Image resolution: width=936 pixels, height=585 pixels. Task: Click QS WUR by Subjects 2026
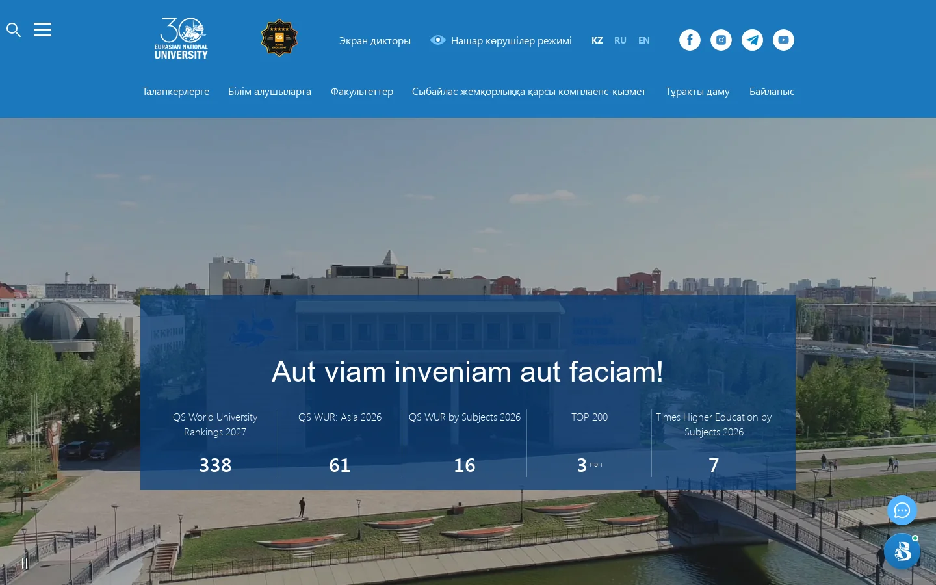[465, 417]
